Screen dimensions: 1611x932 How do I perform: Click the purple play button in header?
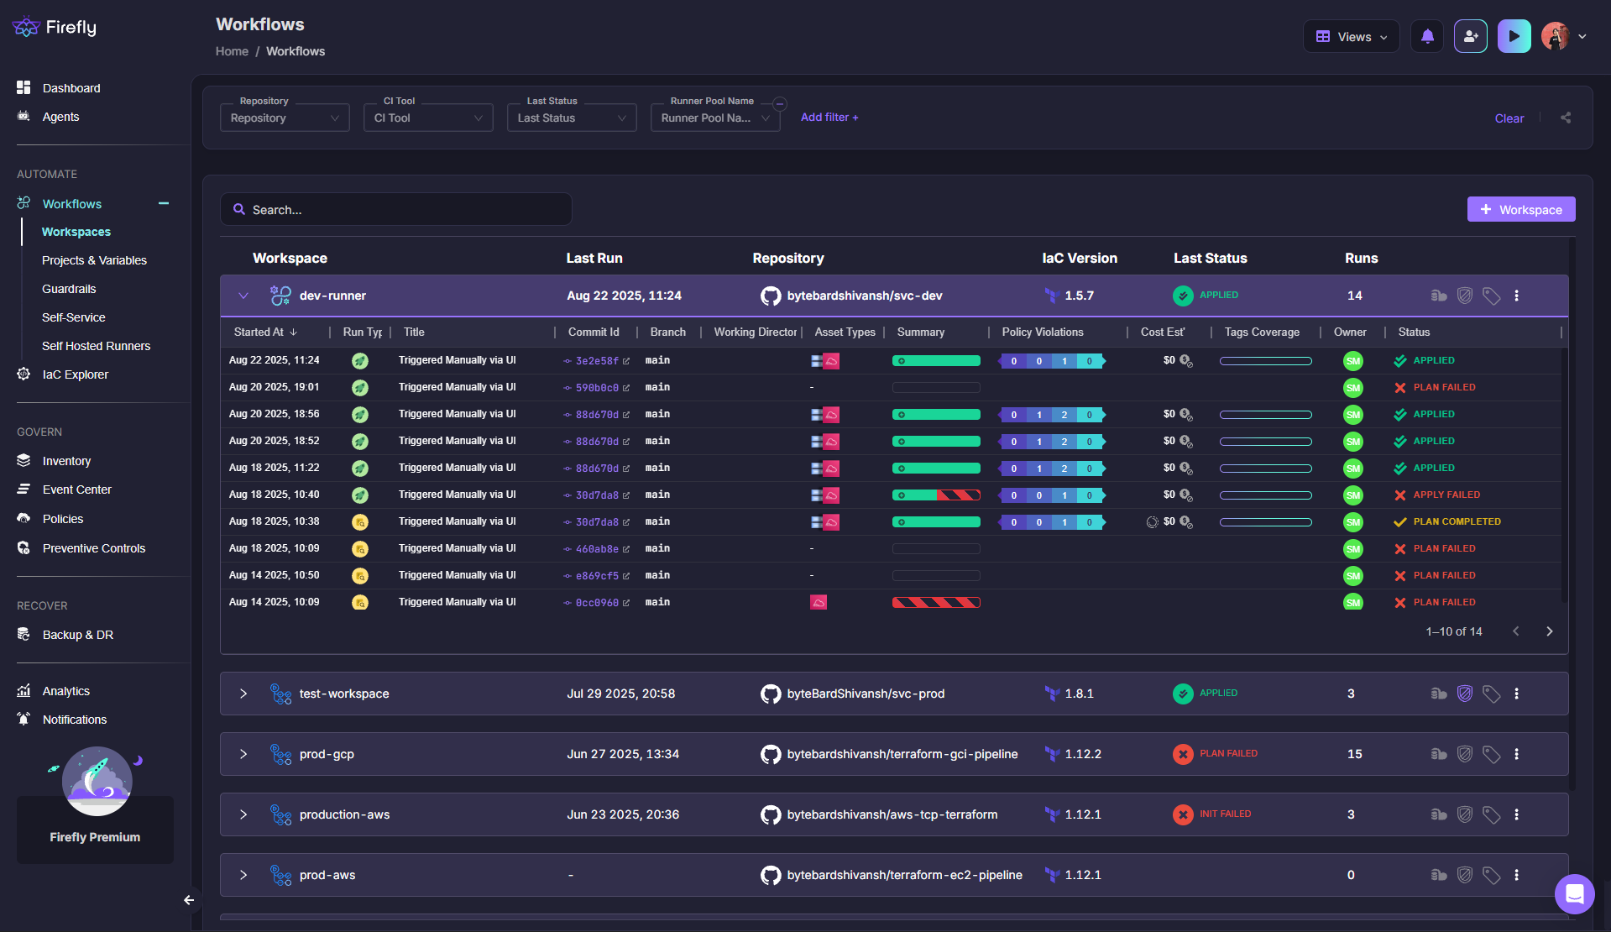click(1514, 37)
